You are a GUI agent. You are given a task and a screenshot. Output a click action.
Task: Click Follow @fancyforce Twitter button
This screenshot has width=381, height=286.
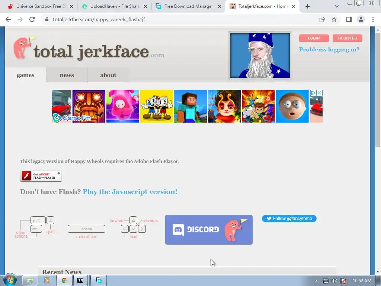pos(289,219)
